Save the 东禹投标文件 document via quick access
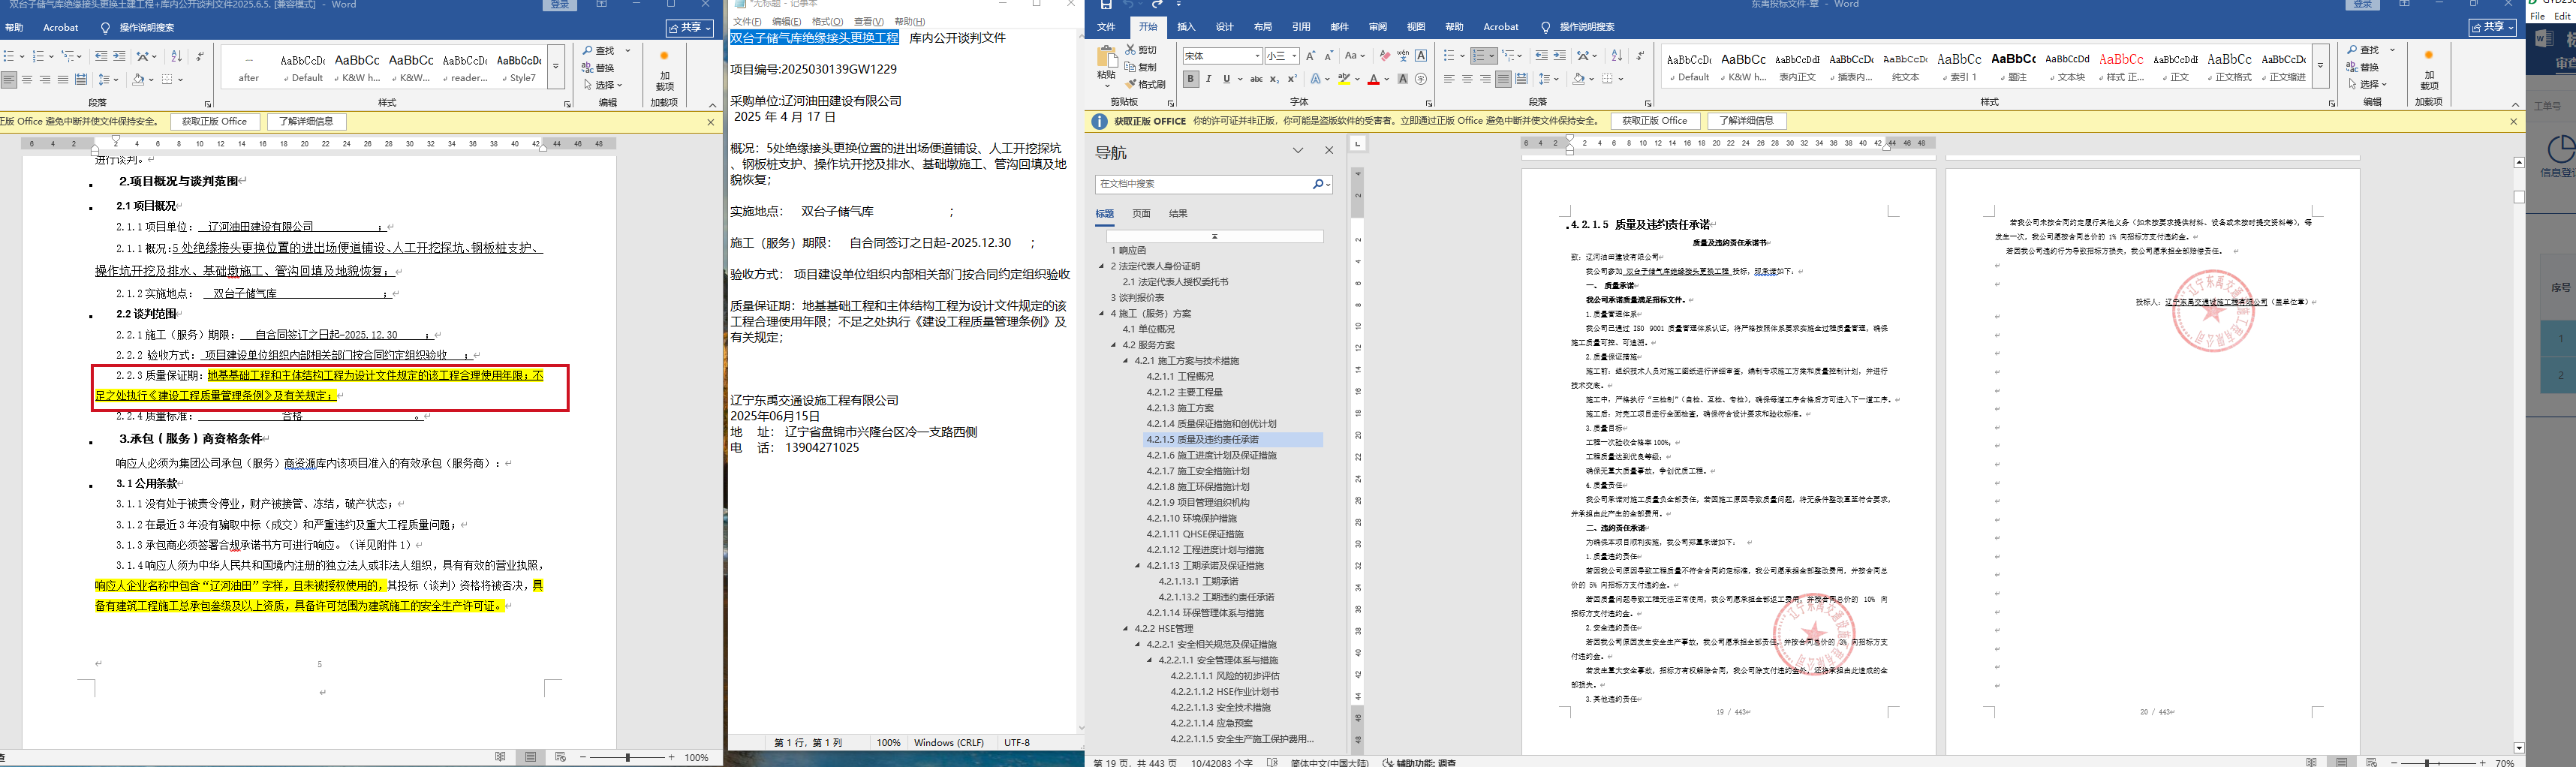2576x767 pixels. tap(1106, 5)
